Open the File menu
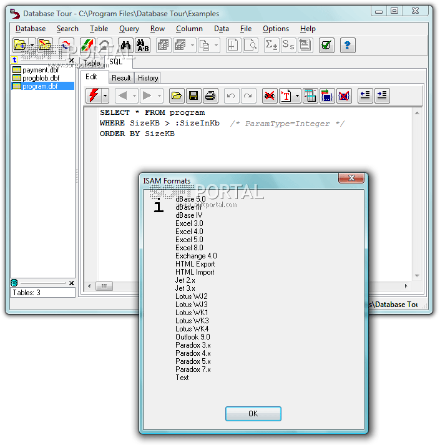440x445 pixels. (x=246, y=29)
